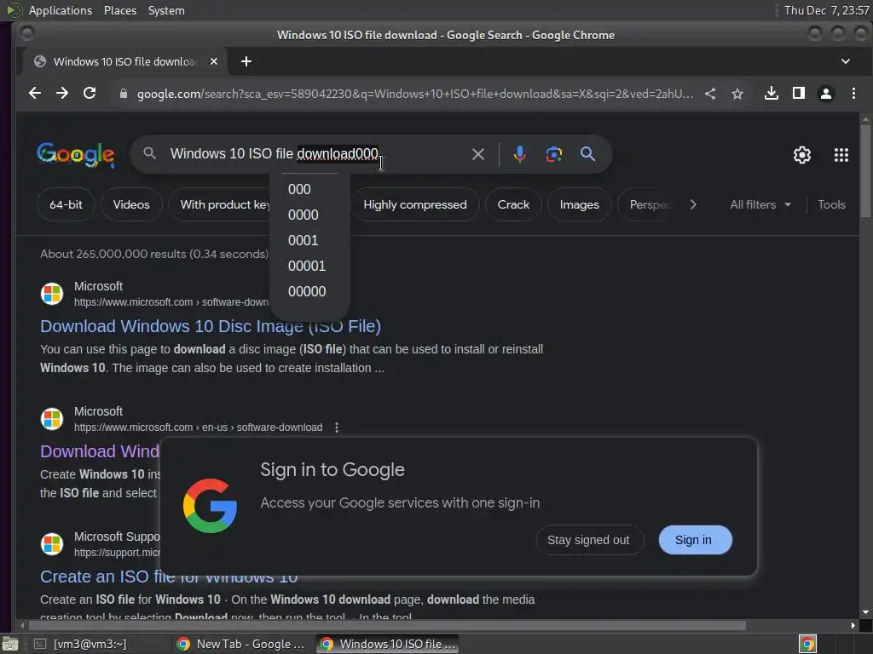Show more filter chips with arrow
The width and height of the screenshot is (873, 654).
(x=692, y=204)
